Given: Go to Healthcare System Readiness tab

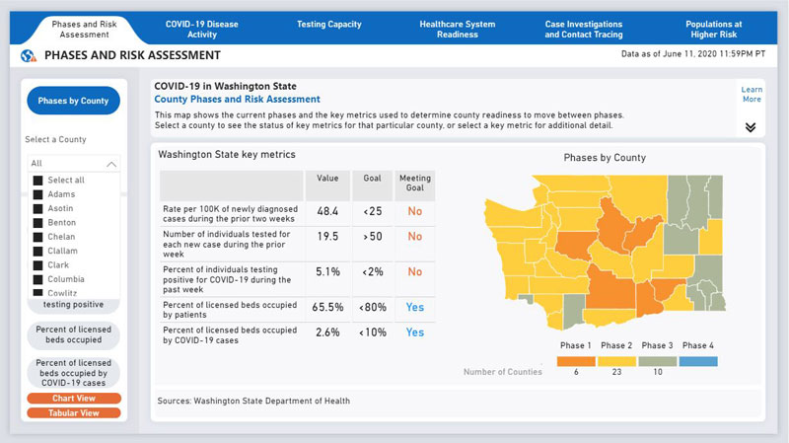Looking at the screenshot, I should (x=457, y=29).
